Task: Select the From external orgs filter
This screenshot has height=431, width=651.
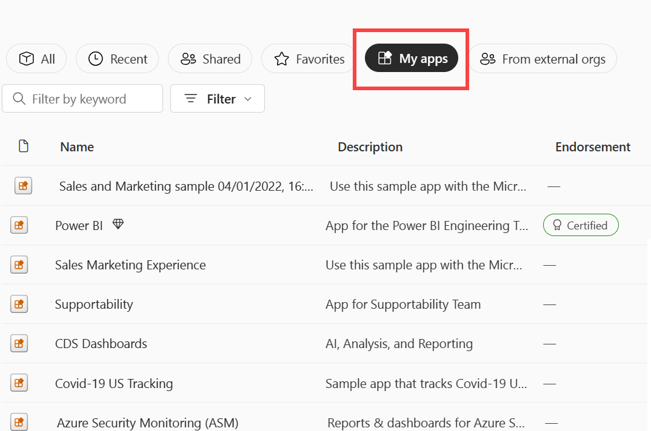Action: click(542, 59)
